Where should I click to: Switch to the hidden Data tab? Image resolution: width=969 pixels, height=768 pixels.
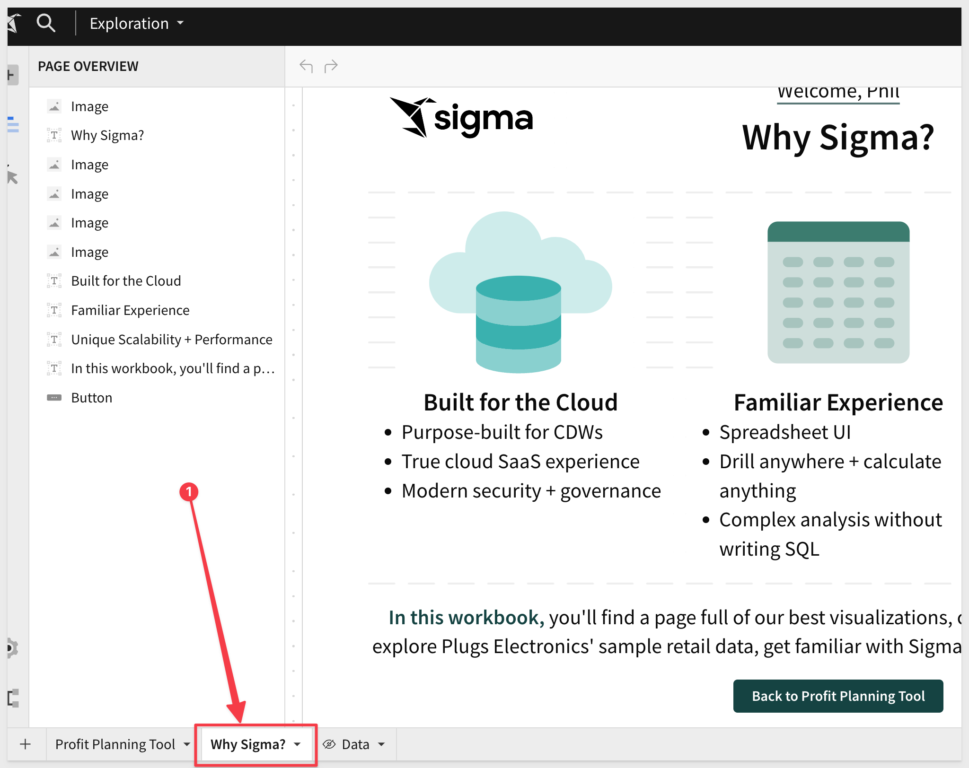click(355, 744)
